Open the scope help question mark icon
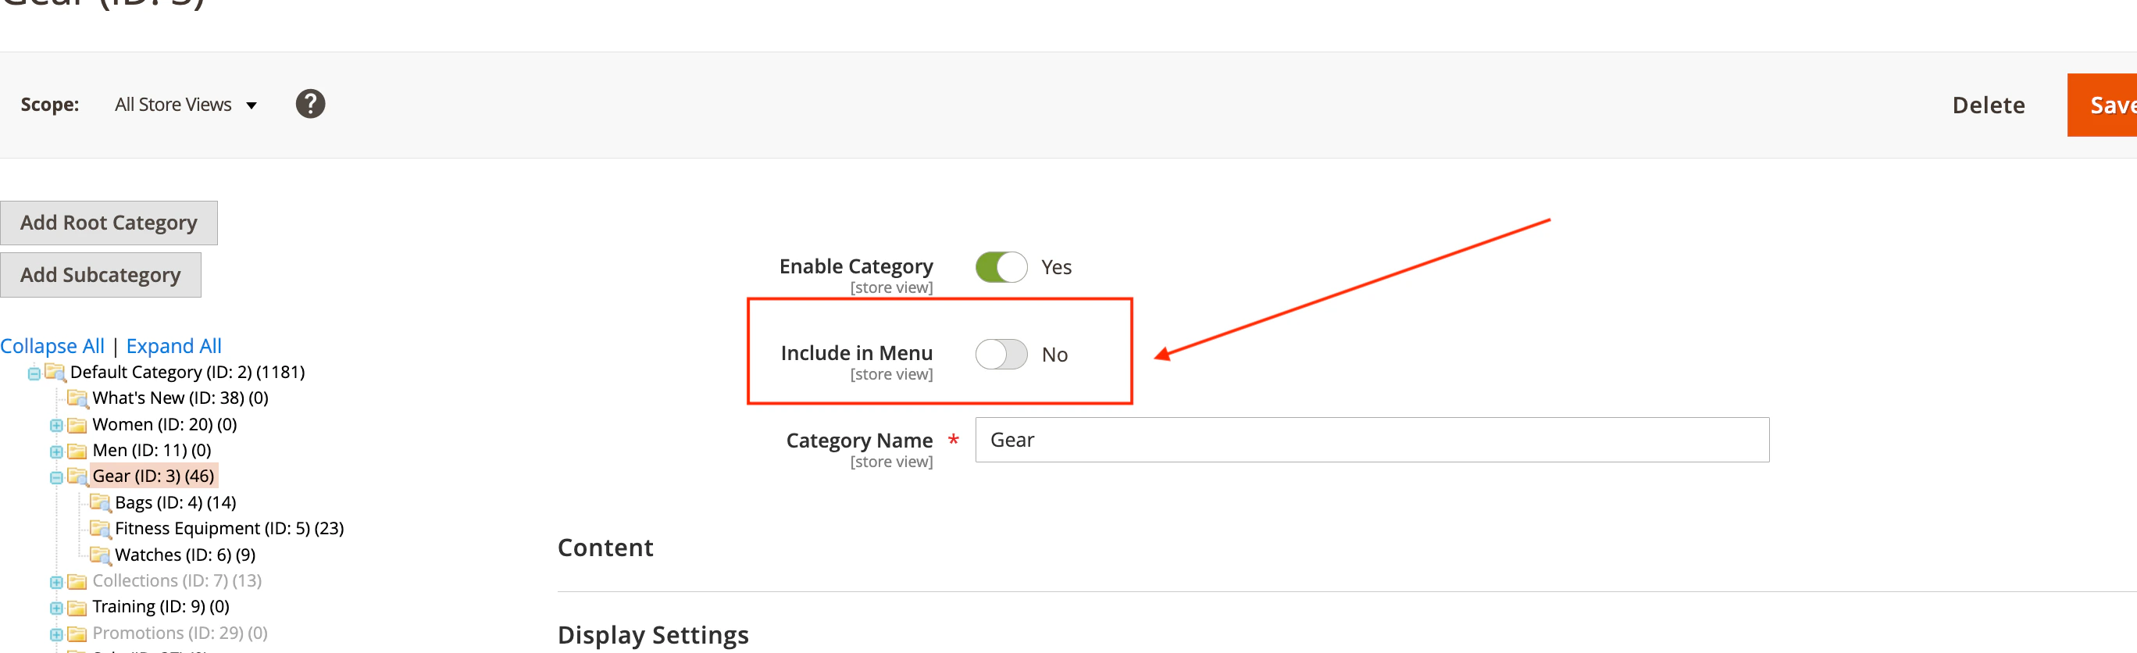This screenshot has height=653, width=2137. click(x=310, y=104)
